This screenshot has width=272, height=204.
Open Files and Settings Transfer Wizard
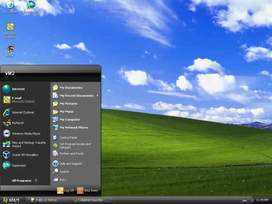(x=25, y=144)
